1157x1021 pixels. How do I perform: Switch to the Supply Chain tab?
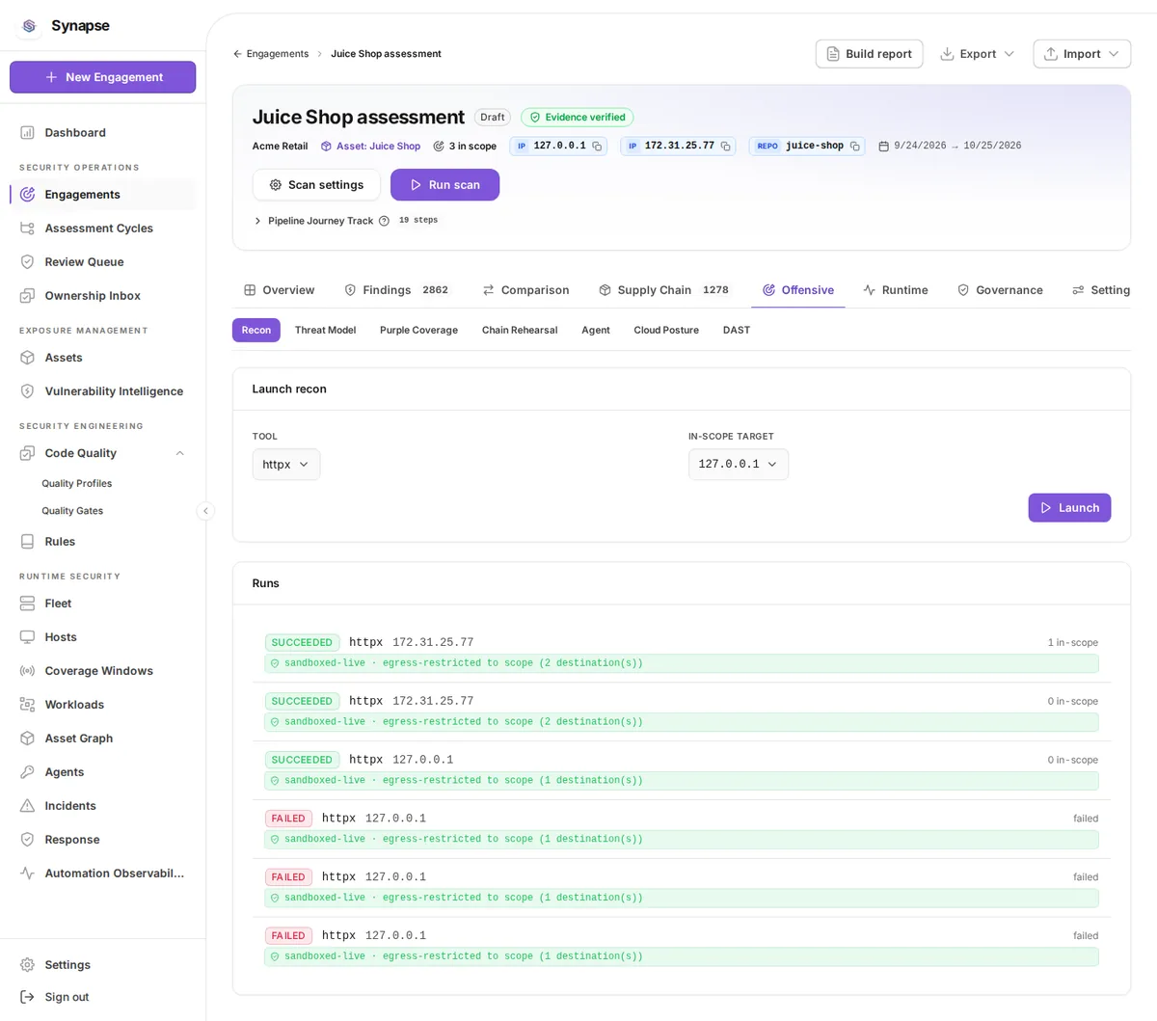coord(663,290)
